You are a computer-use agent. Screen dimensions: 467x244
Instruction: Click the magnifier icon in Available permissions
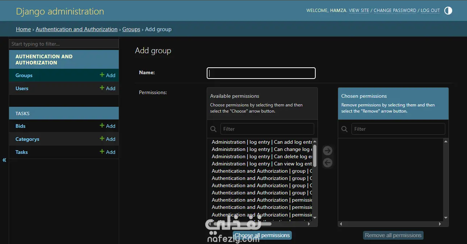[214, 129]
